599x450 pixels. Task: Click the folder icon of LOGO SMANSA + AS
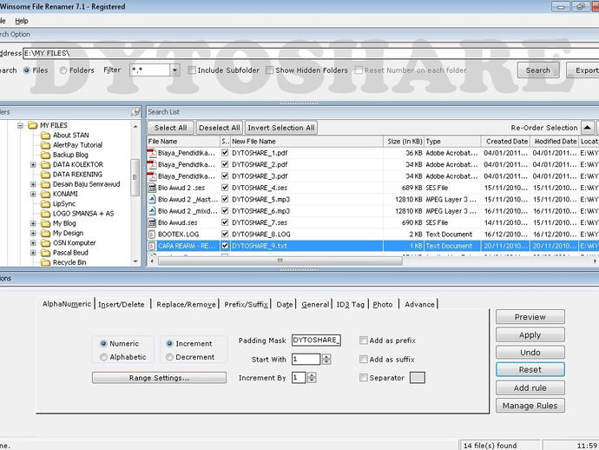tap(45, 214)
